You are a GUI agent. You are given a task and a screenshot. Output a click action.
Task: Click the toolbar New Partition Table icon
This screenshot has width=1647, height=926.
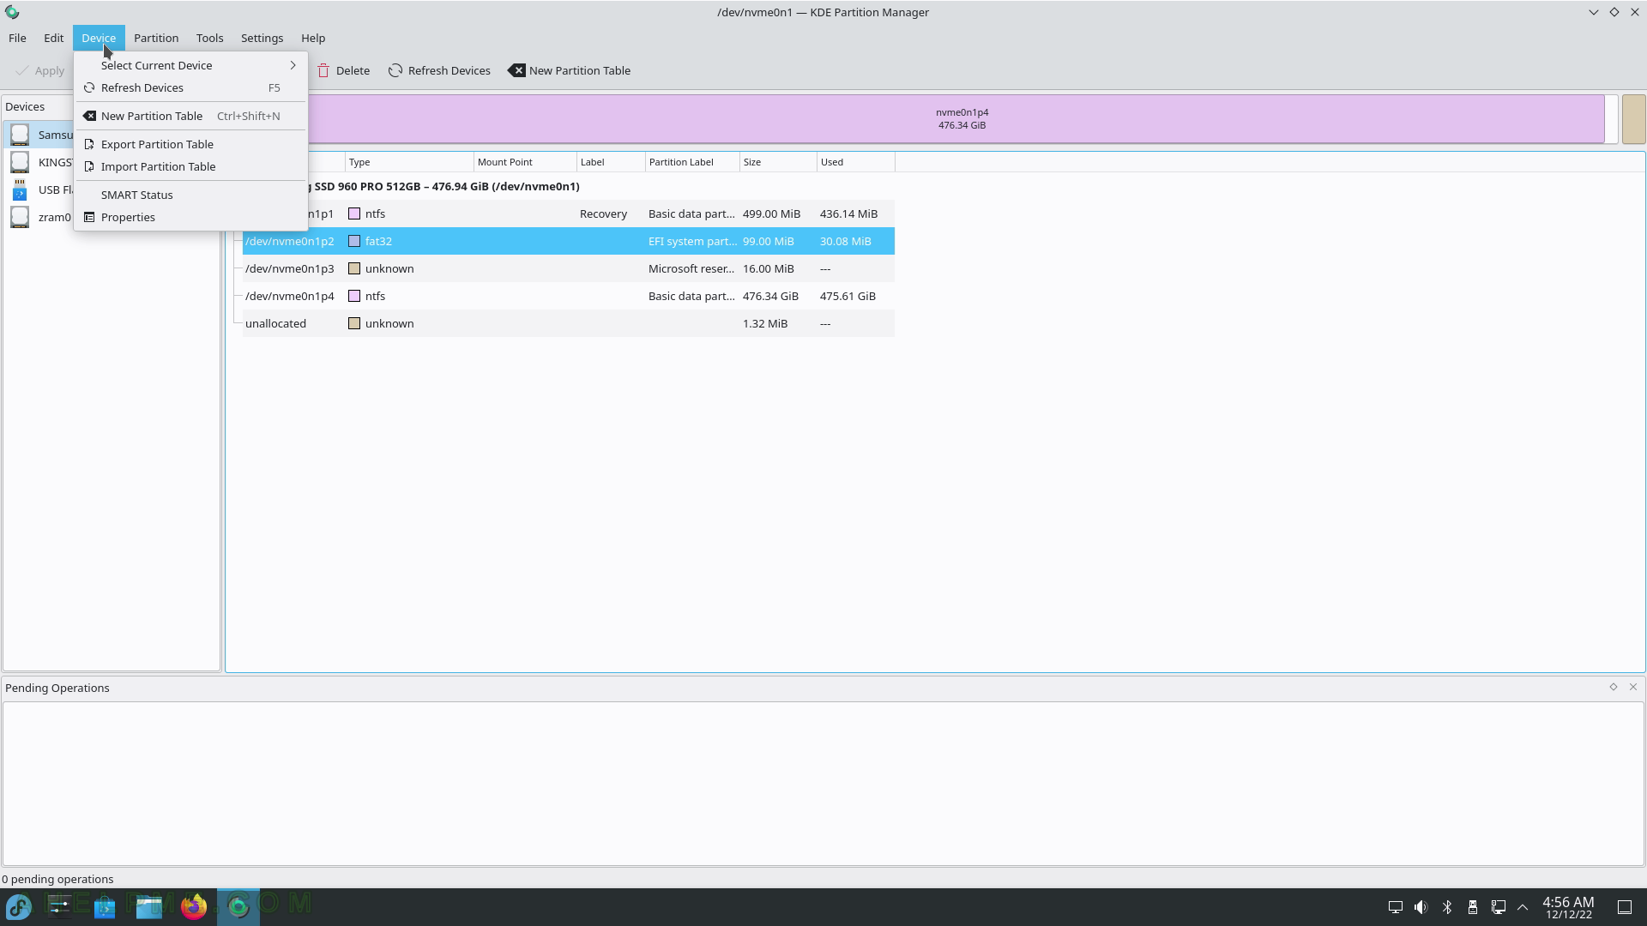tap(516, 70)
